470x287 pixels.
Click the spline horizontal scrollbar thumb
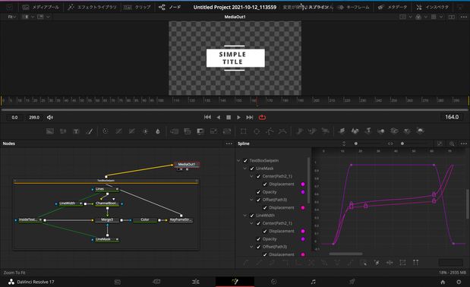[345, 254]
